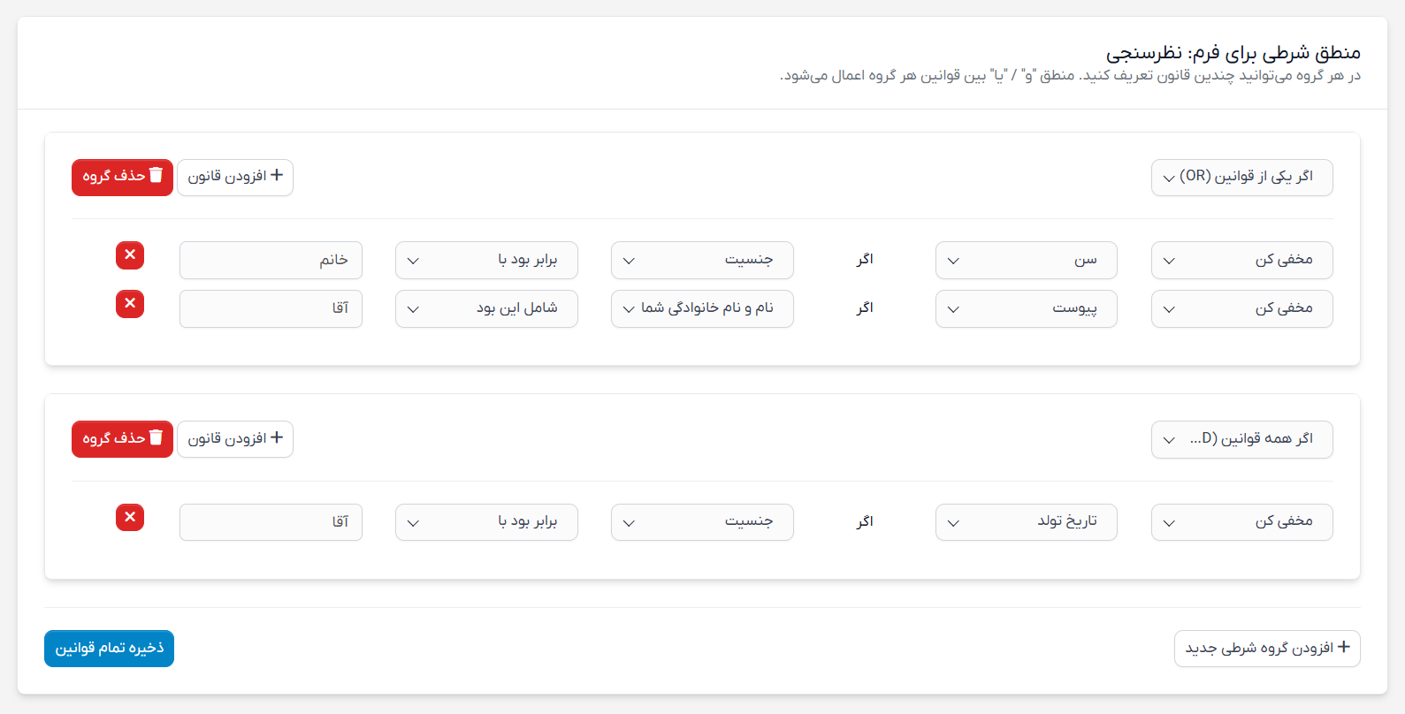
Task: Open the تاریخ تولد field dropdown
Action: tap(1026, 522)
